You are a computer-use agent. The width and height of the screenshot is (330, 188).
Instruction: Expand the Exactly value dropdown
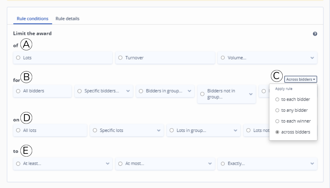click(312, 164)
